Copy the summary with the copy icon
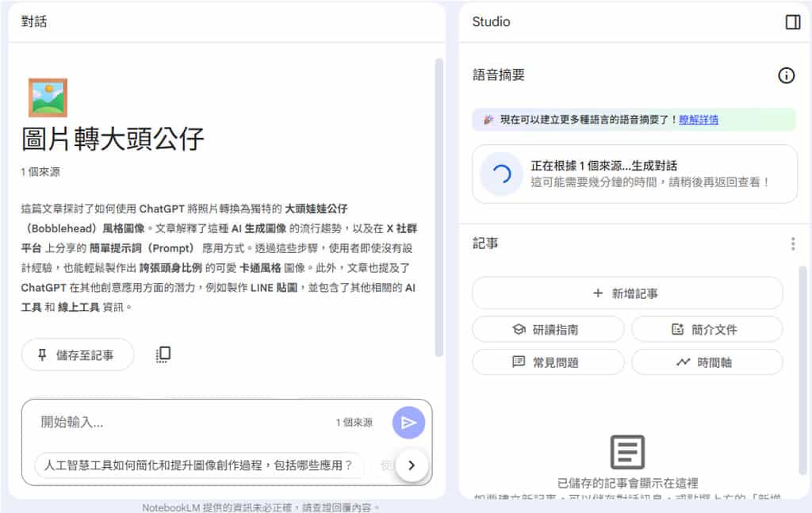Screen dimensions: 812x513 pos(163,354)
